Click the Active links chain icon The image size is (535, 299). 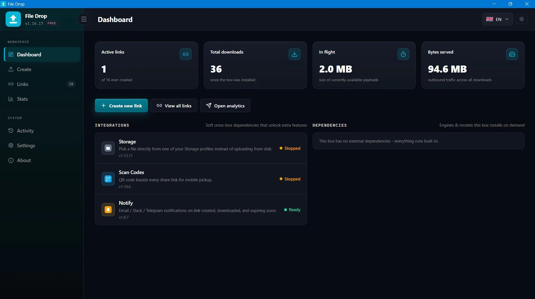(186, 54)
